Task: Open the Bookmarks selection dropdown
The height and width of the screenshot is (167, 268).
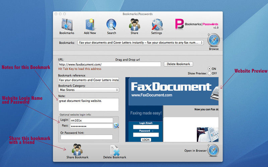Action: tap(140, 43)
